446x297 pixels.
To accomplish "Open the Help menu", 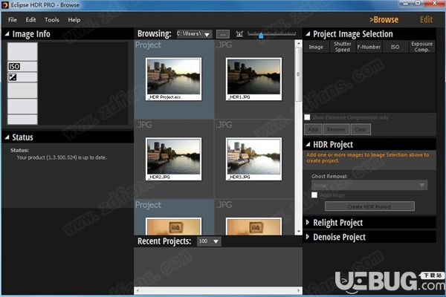I will tap(74, 20).
